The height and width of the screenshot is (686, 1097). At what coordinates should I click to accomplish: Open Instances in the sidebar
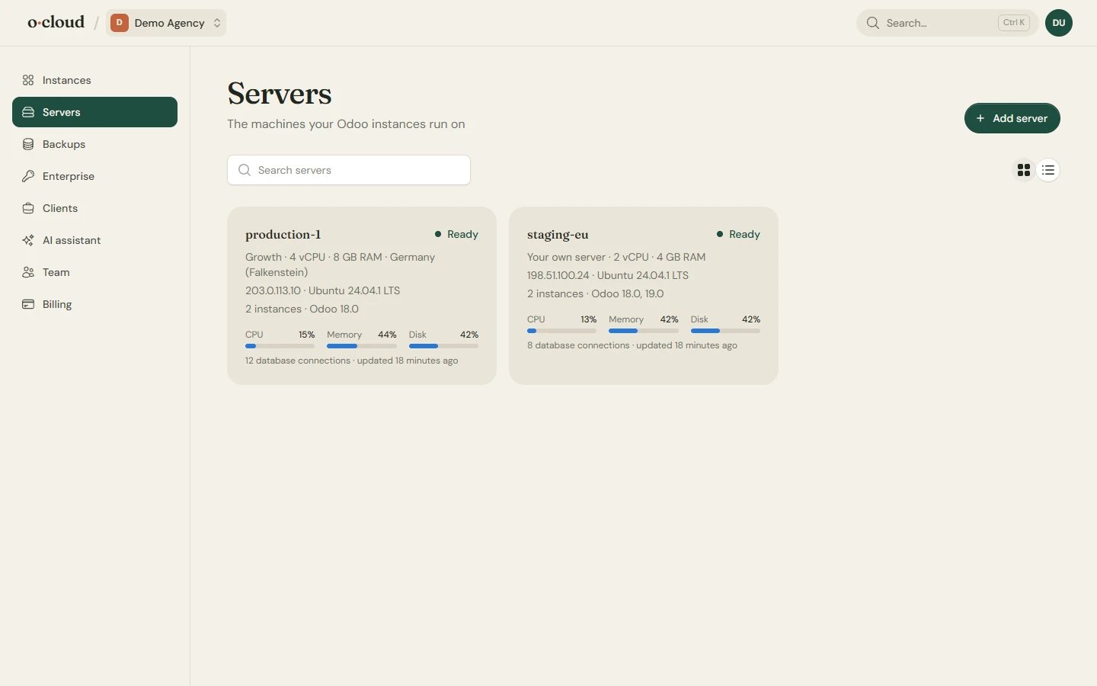pyautogui.click(x=94, y=80)
